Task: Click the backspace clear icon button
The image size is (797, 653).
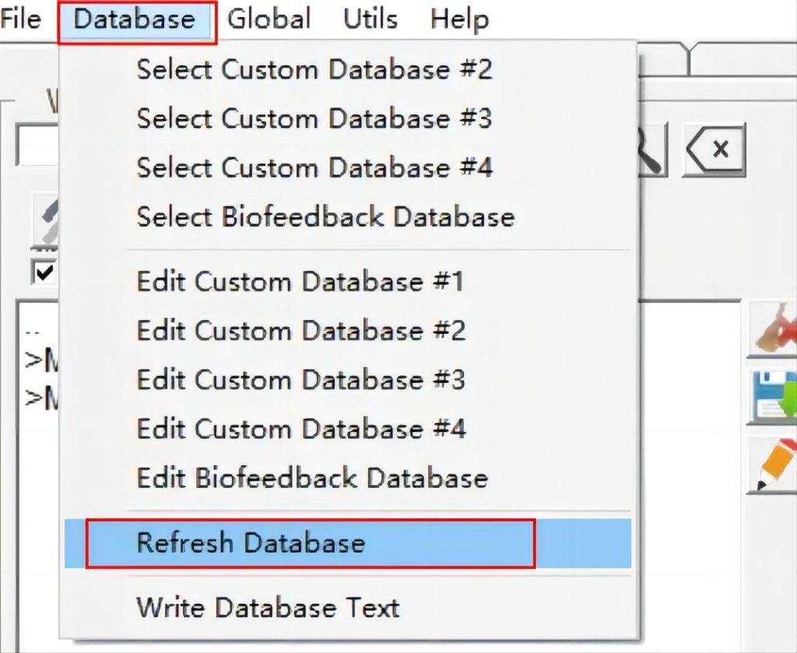Action: tap(714, 148)
